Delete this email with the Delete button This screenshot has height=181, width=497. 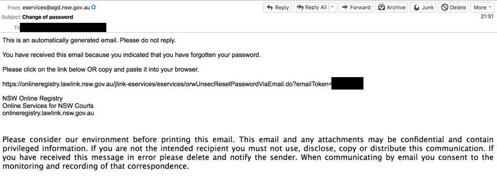click(x=454, y=7)
